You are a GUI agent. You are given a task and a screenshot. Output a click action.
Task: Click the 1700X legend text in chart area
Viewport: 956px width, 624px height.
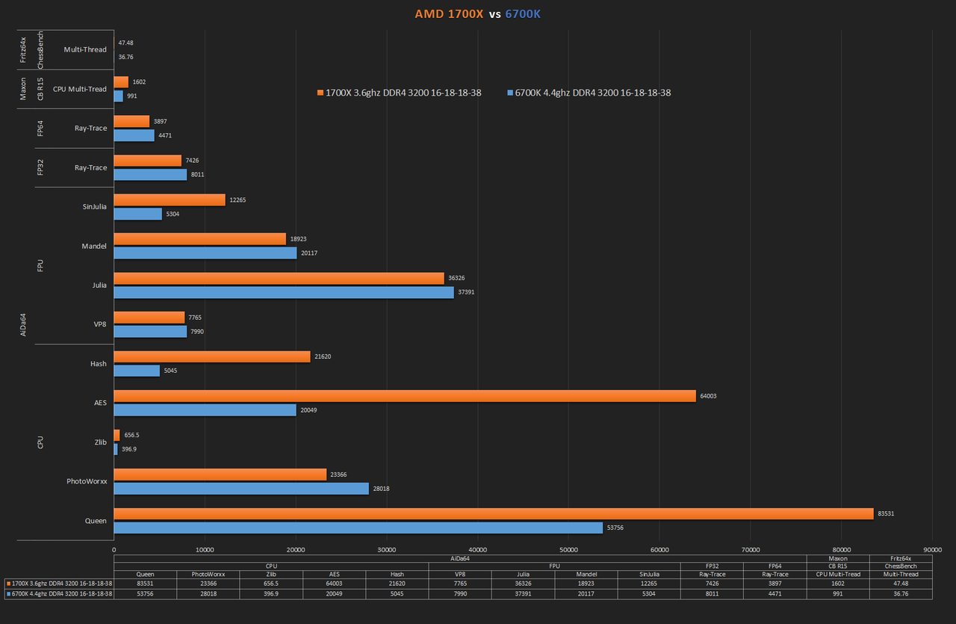[403, 93]
